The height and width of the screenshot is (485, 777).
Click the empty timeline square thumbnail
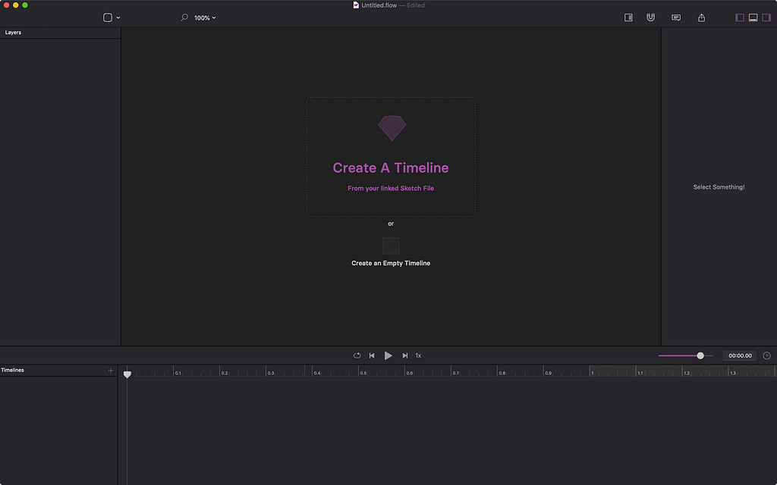click(391, 246)
